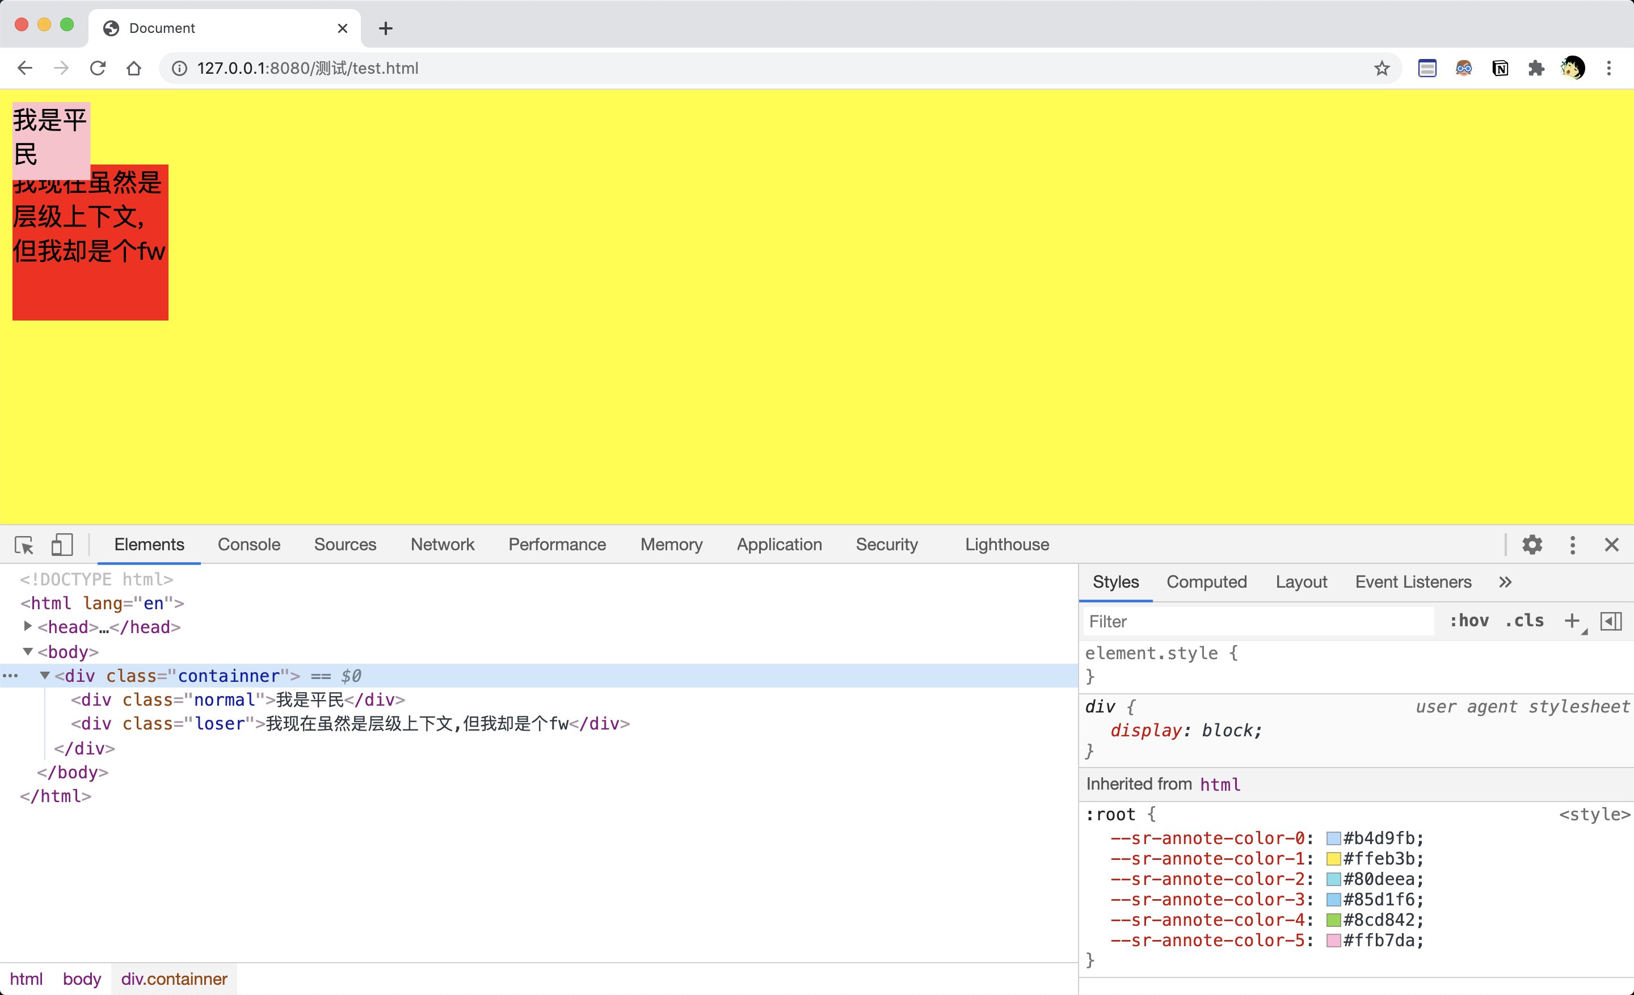Bookmark this page with star icon
The image size is (1634, 995).
(1382, 68)
